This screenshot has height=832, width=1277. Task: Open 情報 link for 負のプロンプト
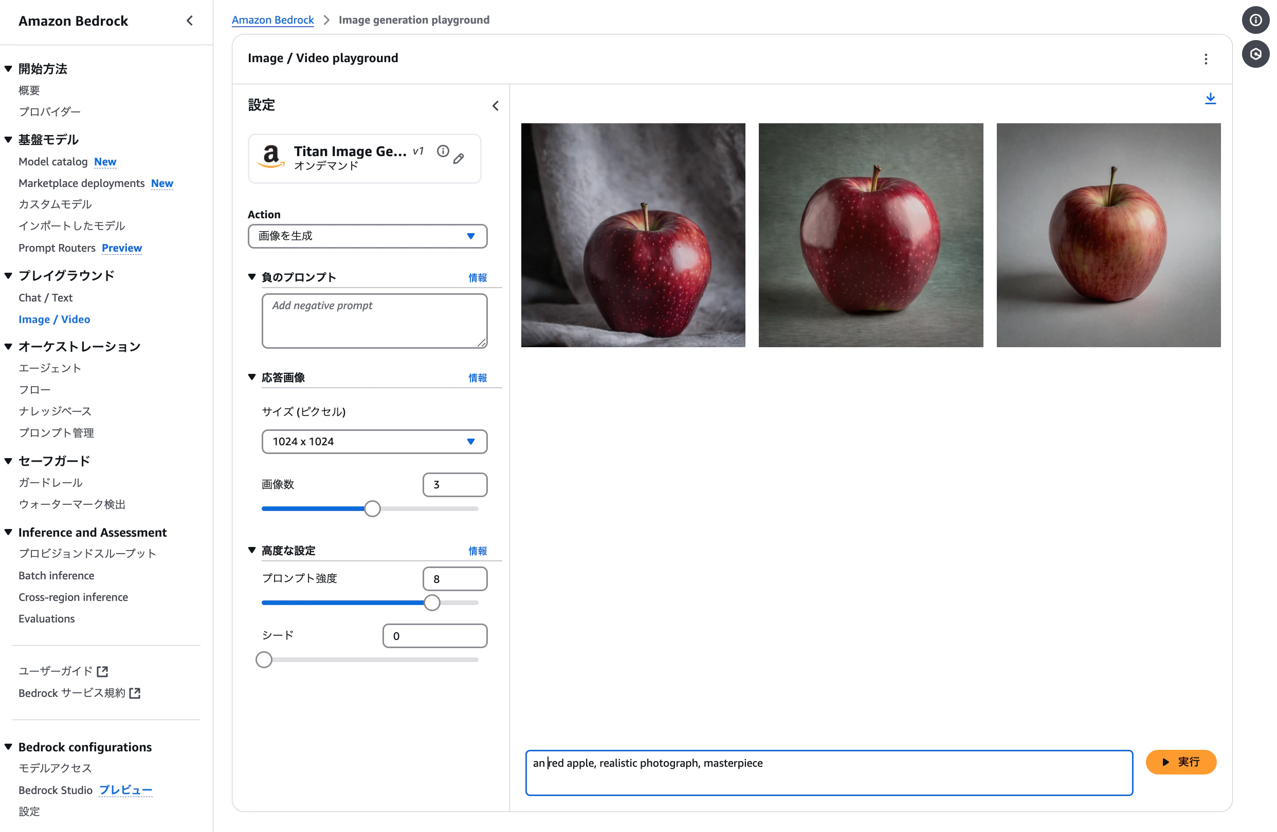pos(478,277)
